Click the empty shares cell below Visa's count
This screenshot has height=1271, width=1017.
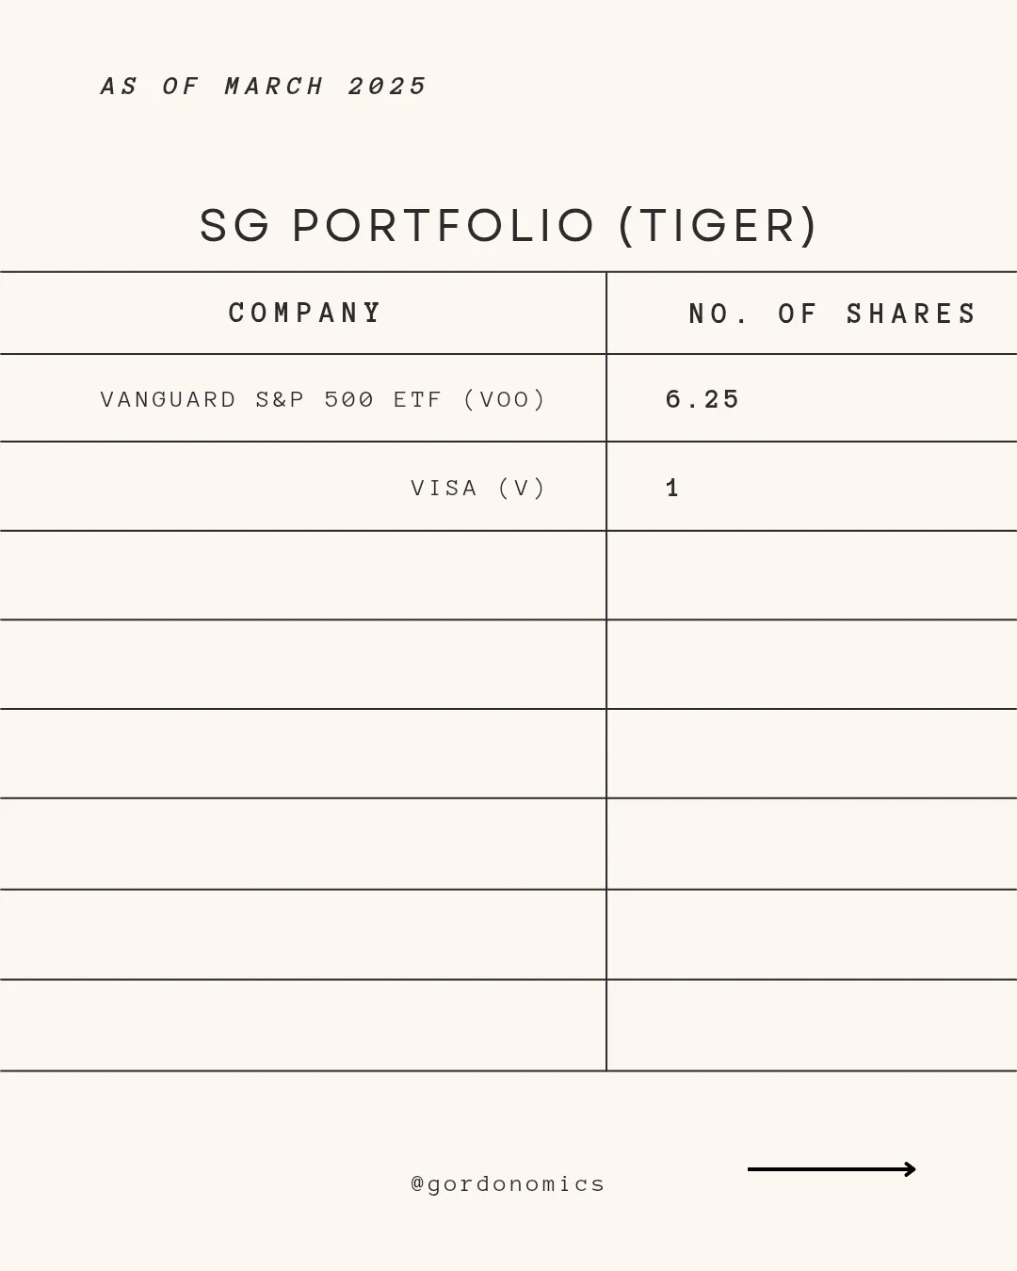pos(811,575)
